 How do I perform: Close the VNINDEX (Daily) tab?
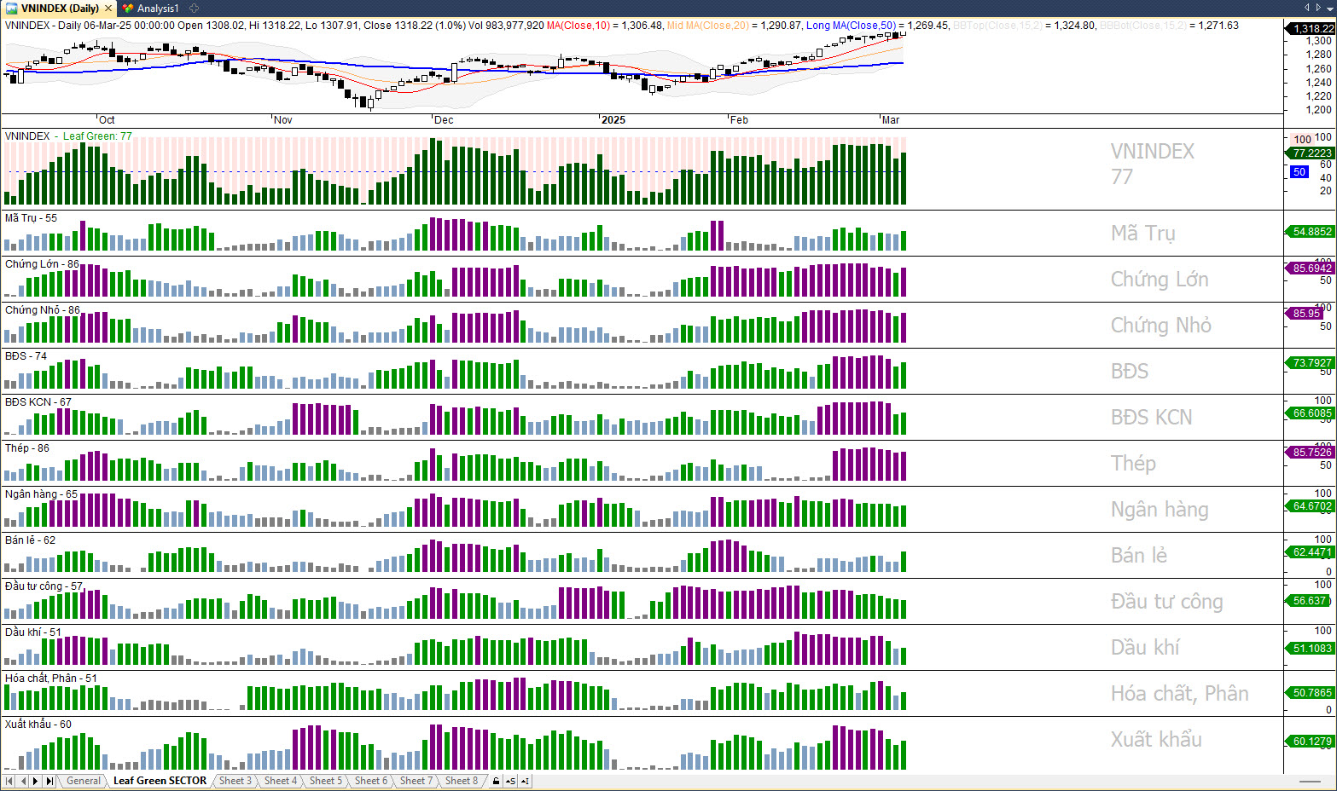click(x=108, y=9)
